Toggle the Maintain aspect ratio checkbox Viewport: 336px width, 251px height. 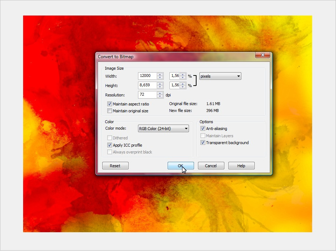[110, 104]
